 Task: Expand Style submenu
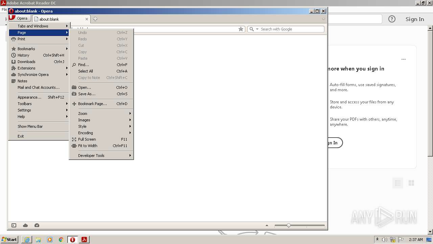pos(101,126)
